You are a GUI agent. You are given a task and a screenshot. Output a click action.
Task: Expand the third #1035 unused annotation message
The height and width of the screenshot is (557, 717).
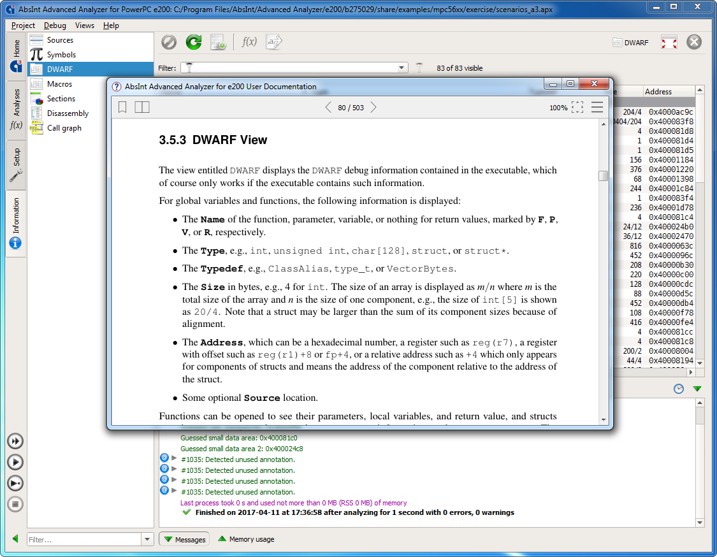click(174, 480)
